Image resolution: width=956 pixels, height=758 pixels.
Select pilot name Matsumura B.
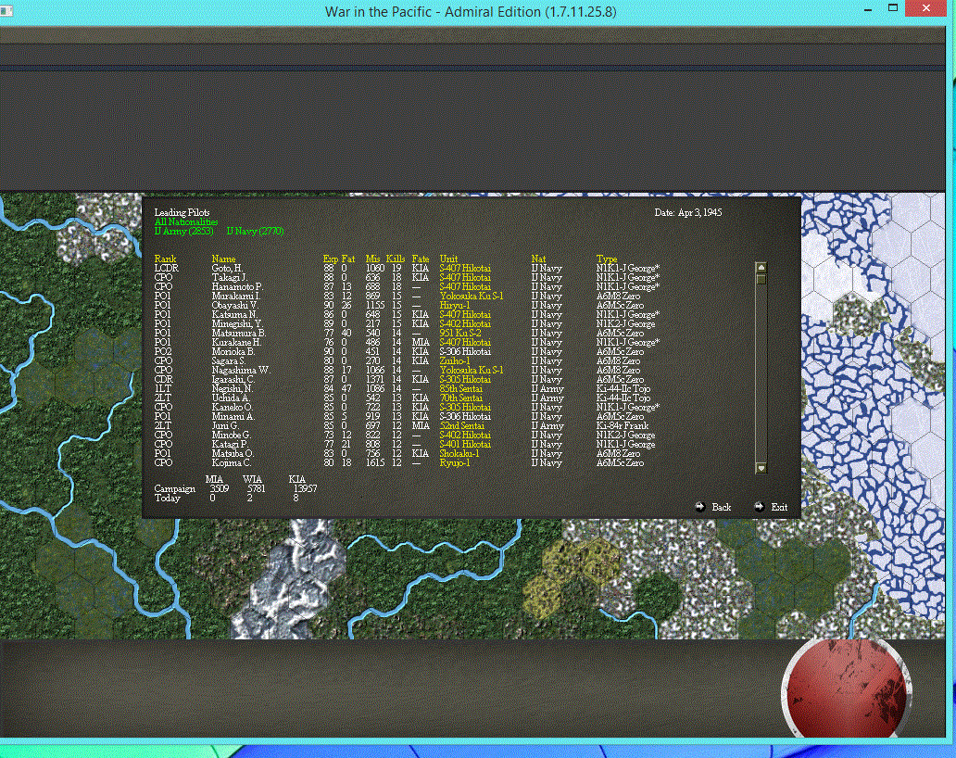pos(238,333)
